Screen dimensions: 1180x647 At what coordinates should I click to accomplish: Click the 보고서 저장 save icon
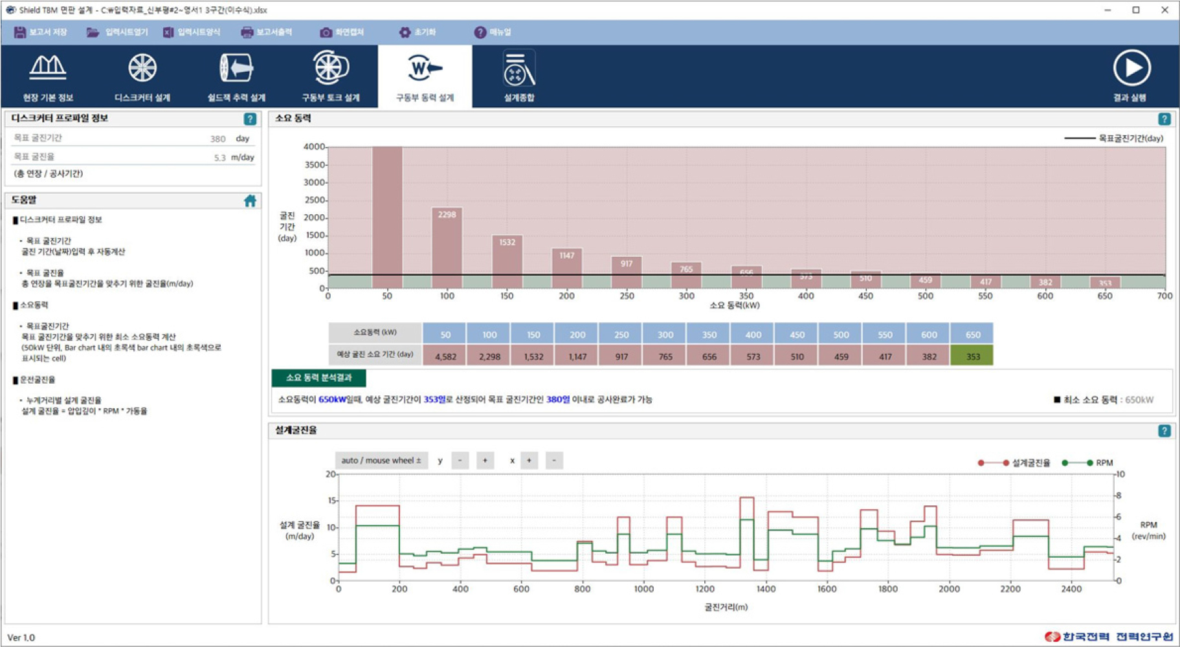click(x=20, y=32)
